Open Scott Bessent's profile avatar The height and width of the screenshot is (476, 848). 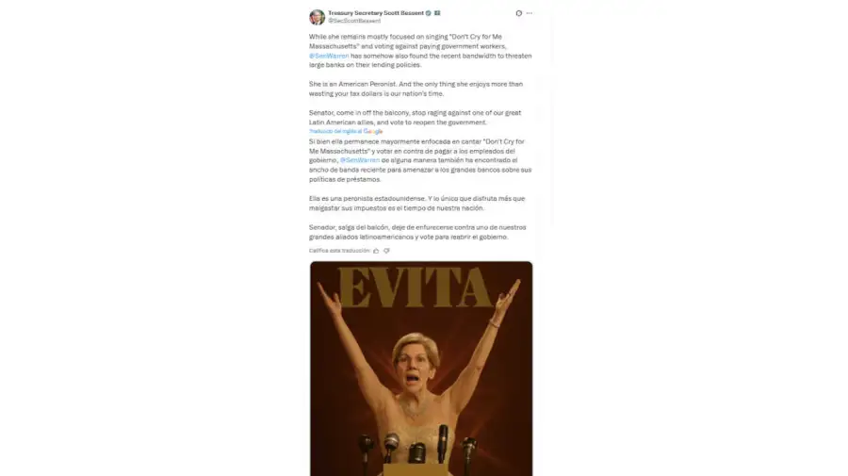(x=317, y=17)
